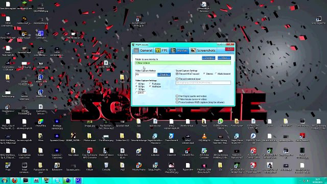327x184 pixels.
Task: Click the Virtual DJ Pro icon
Action: (188, 151)
